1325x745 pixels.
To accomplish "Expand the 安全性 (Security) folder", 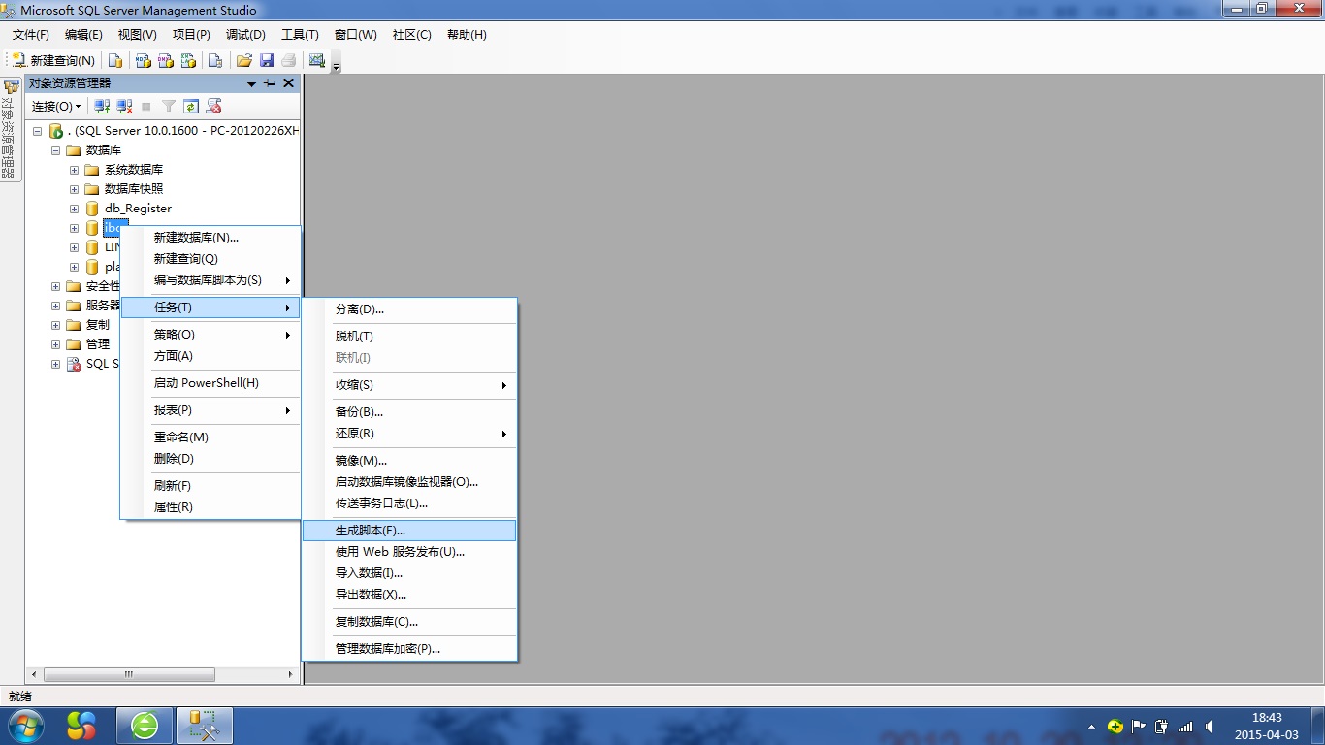I will pyautogui.click(x=55, y=286).
